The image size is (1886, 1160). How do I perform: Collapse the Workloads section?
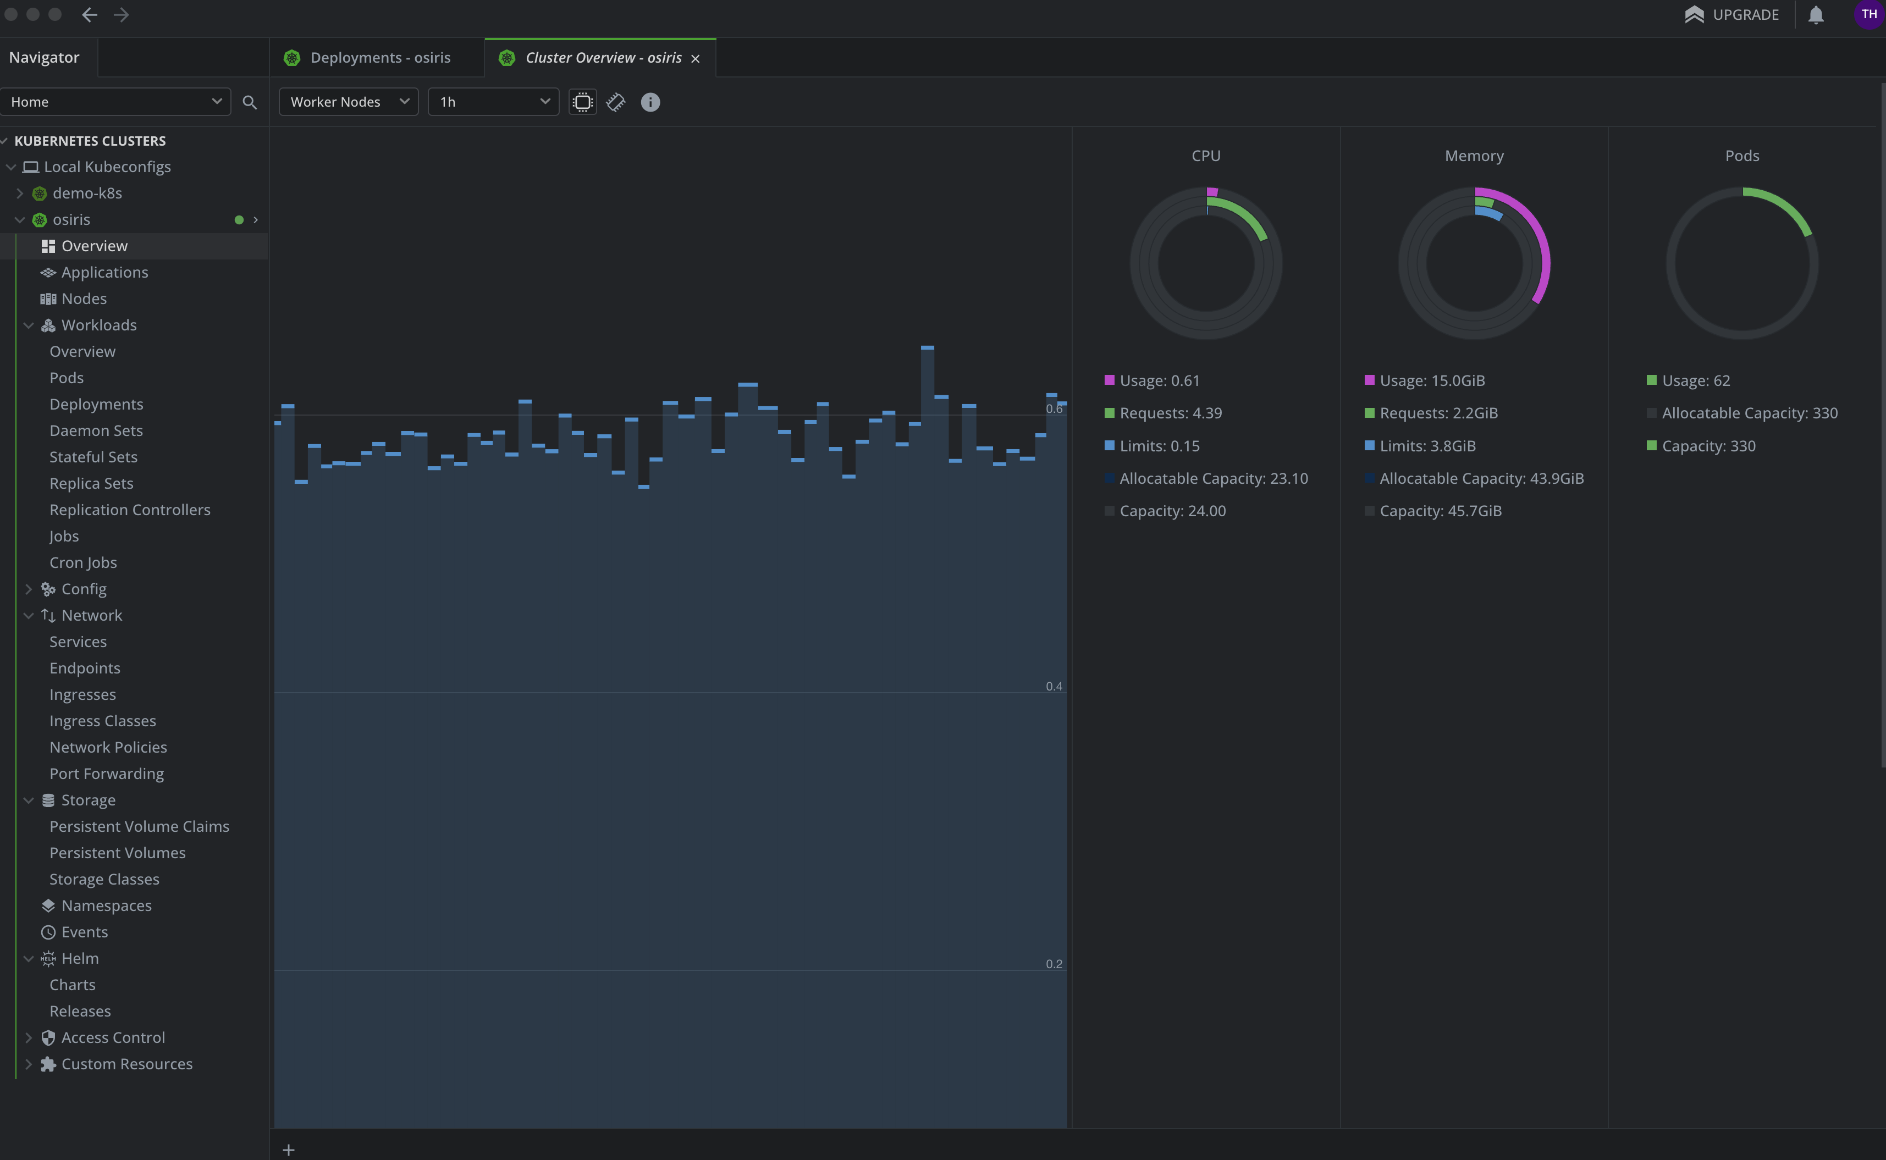(x=29, y=325)
